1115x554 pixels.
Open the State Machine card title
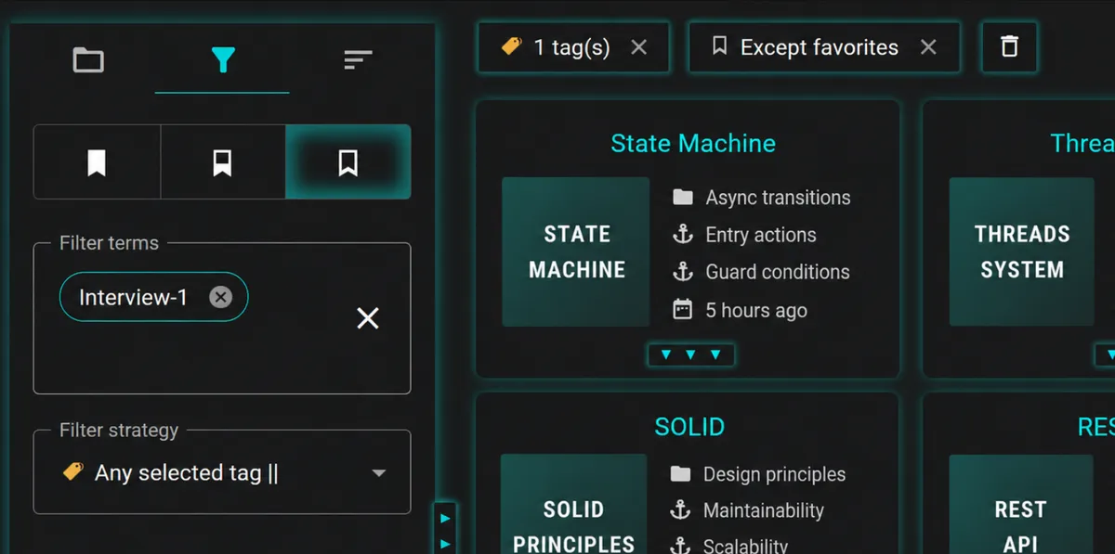coord(693,143)
